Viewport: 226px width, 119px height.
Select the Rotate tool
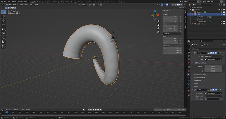[x=3, y=25]
